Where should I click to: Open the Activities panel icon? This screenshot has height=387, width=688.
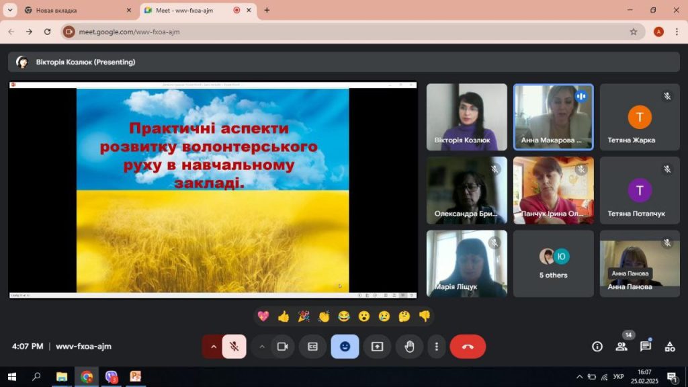(x=669, y=347)
